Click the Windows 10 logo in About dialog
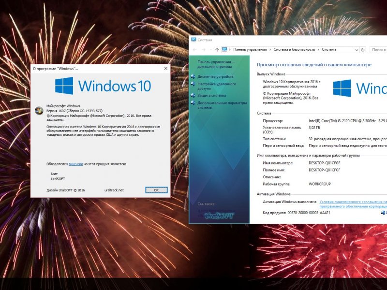The image size is (387, 290). 103,86
